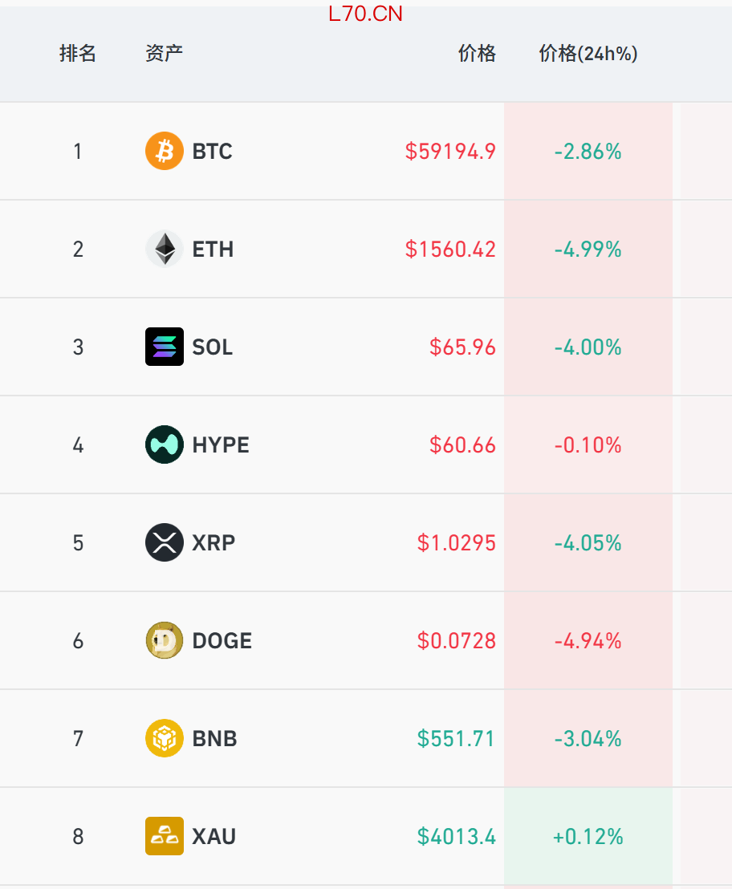Click the XAU +0.12% change cell

(x=588, y=836)
